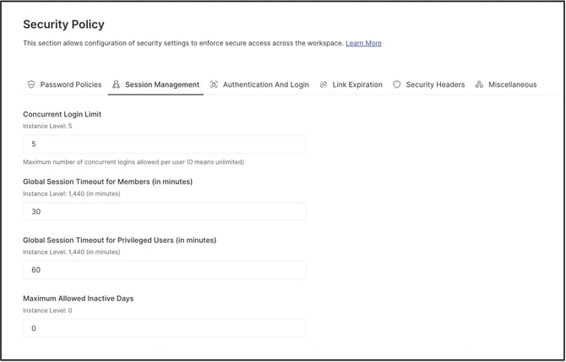Click 'Instance Level: 5' text

coord(47,127)
